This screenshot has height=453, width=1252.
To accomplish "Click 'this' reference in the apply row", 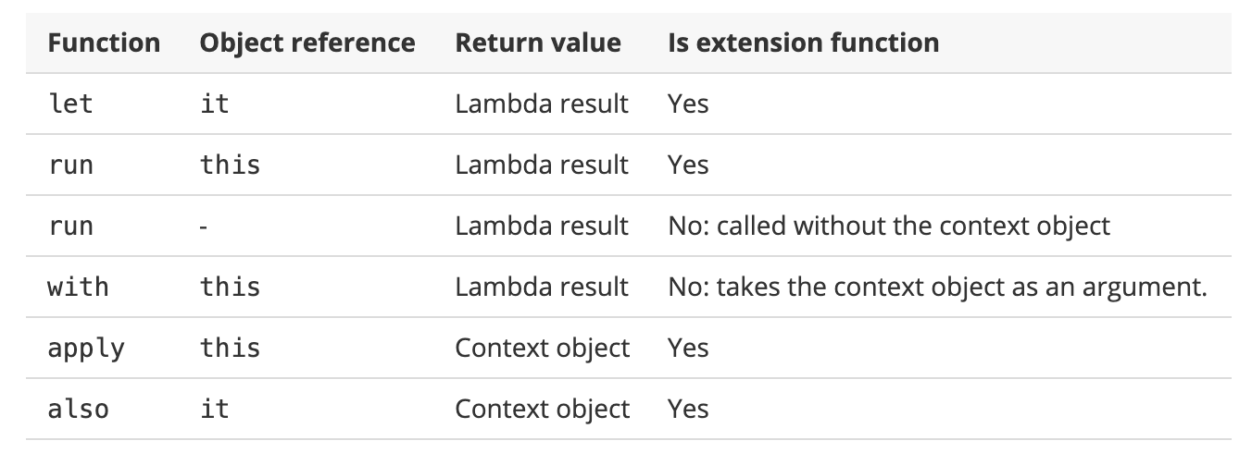I will 231,348.
